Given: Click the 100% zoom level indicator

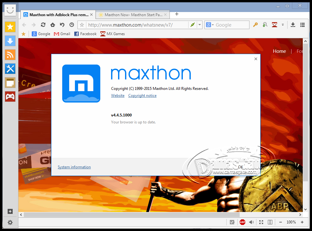Looking at the screenshot, I should tap(291, 222).
